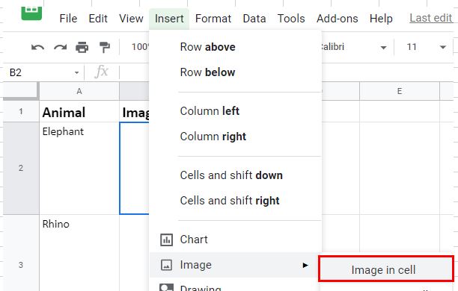Open the View menu
The height and width of the screenshot is (291, 458).
131,19
